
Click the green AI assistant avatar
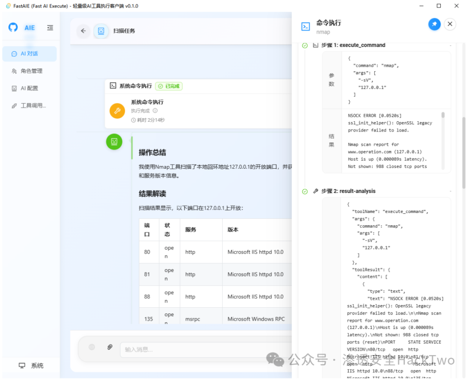(x=114, y=142)
